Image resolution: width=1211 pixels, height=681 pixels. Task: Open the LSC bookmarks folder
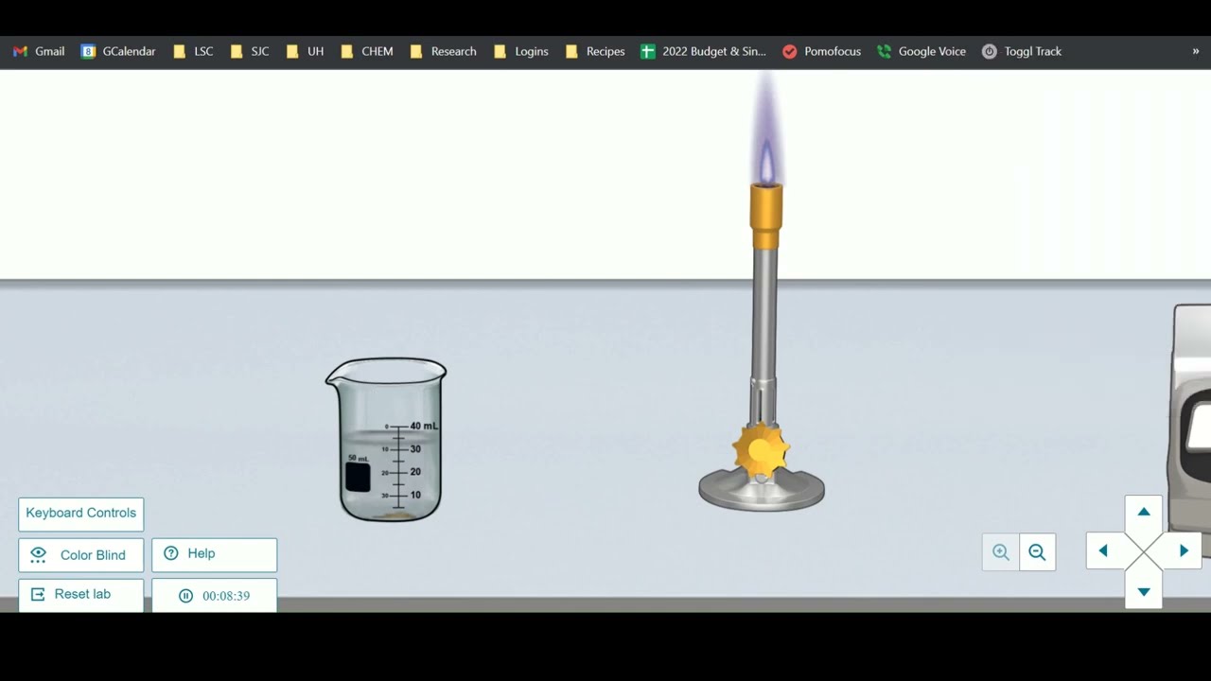(193, 51)
